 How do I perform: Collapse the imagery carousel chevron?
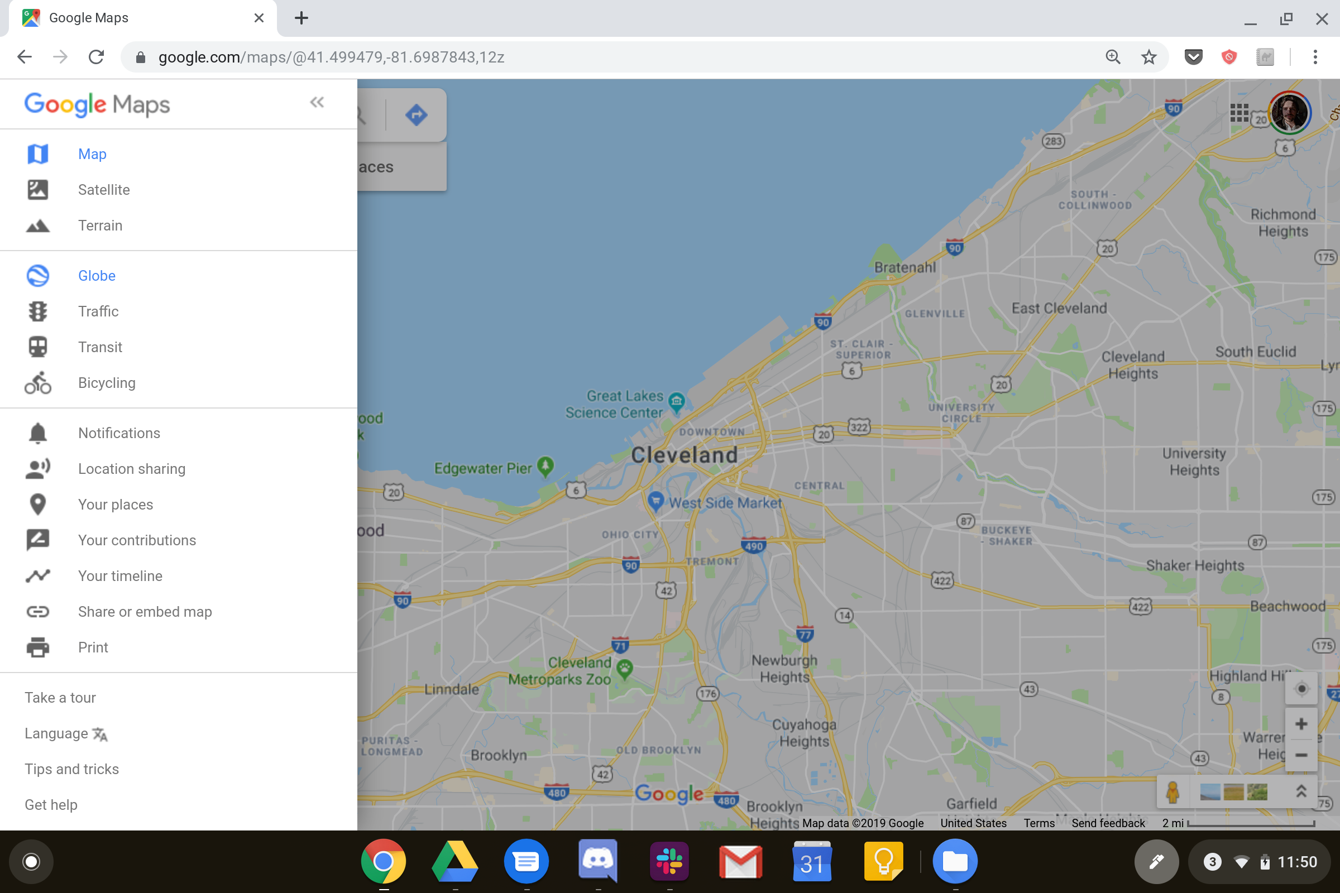(1301, 791)
